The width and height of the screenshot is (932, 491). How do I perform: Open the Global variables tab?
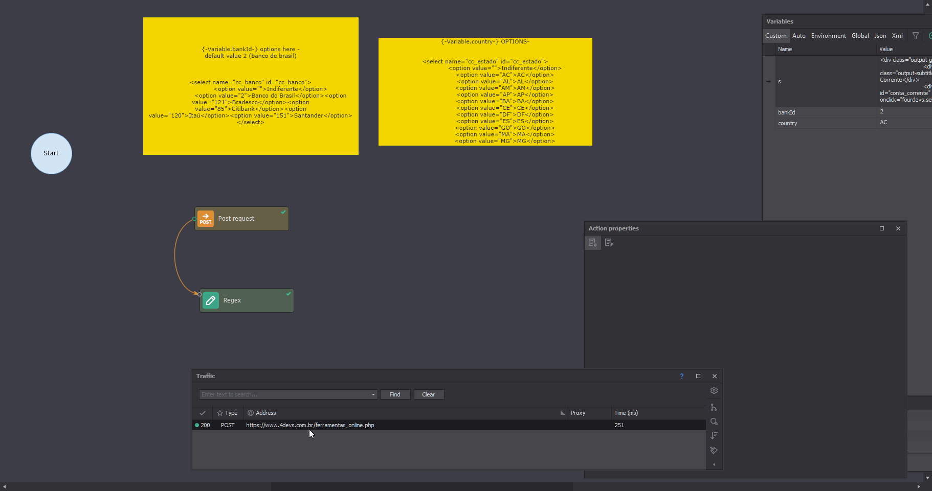pos(860,36)
